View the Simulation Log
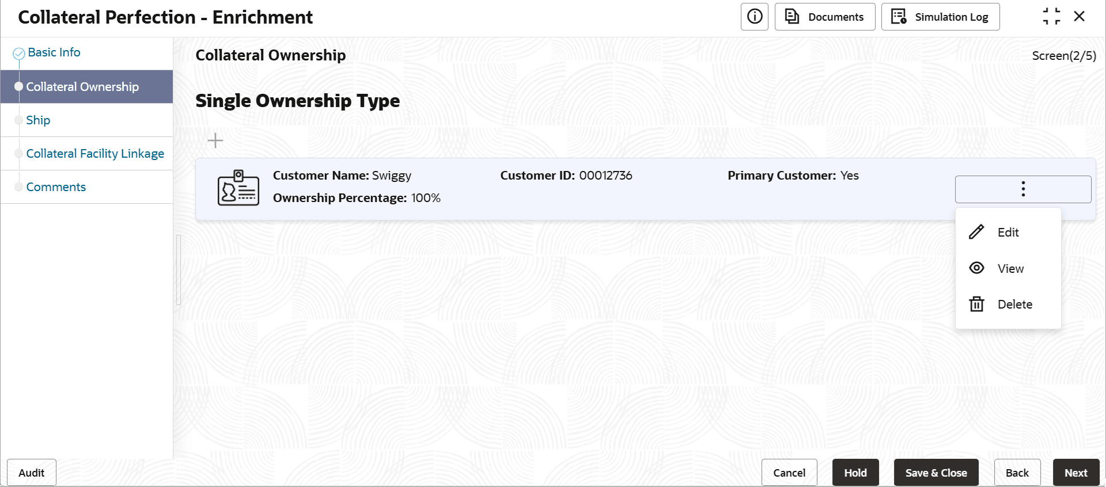Image resolution: width=1106 pixels, height=487 pixels. tap(940, 17)
